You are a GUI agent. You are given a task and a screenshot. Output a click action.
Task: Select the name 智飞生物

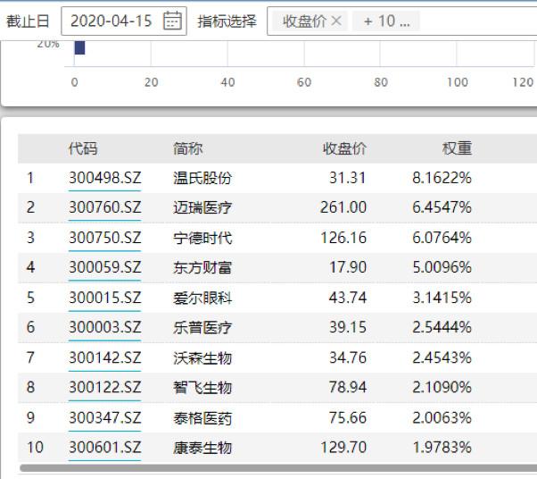click(202, 387)
